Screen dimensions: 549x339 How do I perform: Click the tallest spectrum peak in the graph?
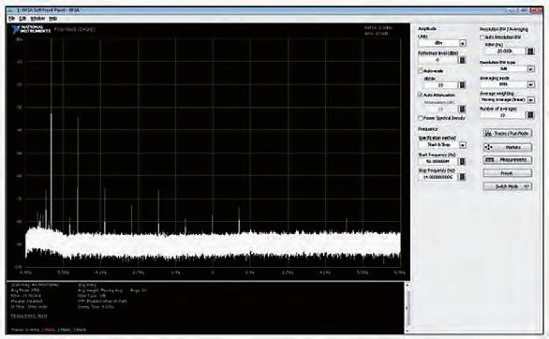click(x=52, y=133)
